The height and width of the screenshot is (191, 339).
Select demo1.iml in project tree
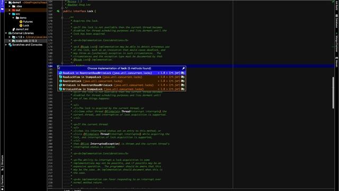coord(22,29)
